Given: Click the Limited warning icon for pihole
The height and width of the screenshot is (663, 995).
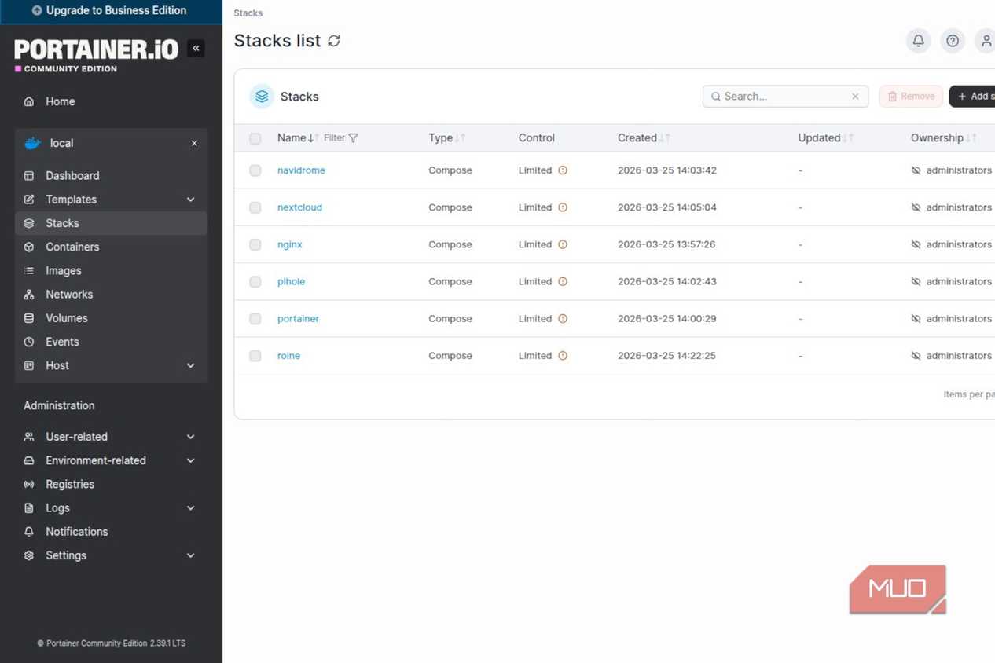Looking at the screenshot, I should pos(563,281).
